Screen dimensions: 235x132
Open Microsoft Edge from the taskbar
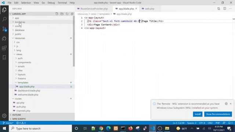point(108,128)
